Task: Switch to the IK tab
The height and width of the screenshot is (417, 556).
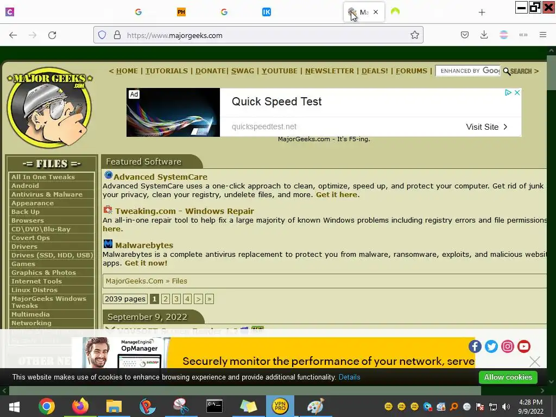Action: pyautogui.click(x=266, y=12)
